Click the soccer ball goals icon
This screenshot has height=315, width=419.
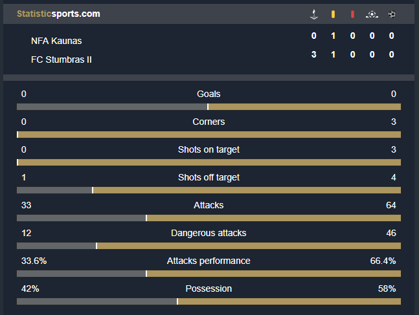(392, 14)
